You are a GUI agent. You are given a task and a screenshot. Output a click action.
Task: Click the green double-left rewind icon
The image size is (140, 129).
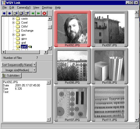click(x=33, y=14)
